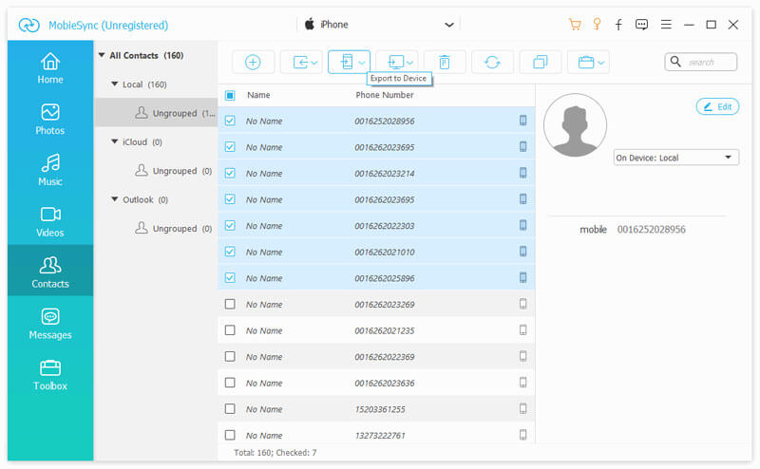This screenshot has width=760, height=469.
Task: Click phone icon for 13273222761 row
Action: (523, 435)
